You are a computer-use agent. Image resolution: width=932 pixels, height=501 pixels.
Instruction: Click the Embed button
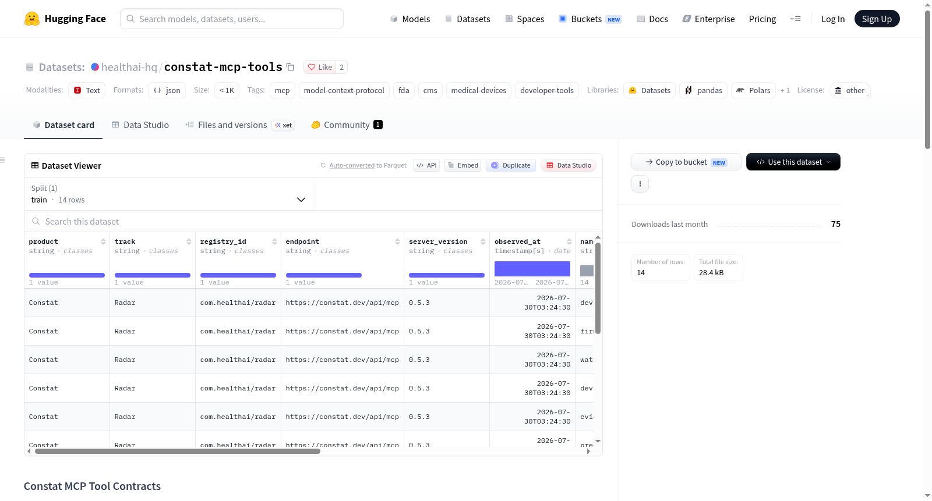pyautogui.click(x=463, y=165)
